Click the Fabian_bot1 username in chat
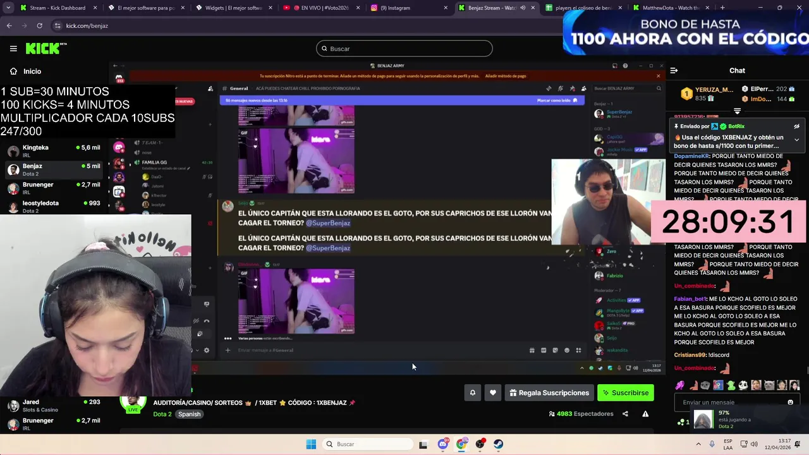Viewport: 809px width, 455px height. point(690,299)
